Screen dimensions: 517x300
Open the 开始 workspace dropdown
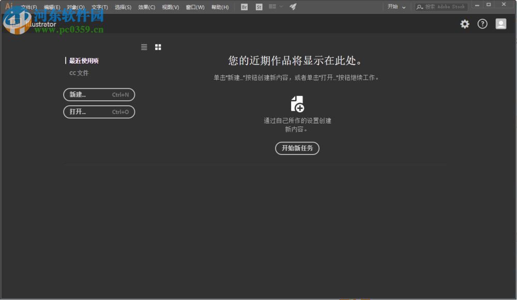point(396,7)
